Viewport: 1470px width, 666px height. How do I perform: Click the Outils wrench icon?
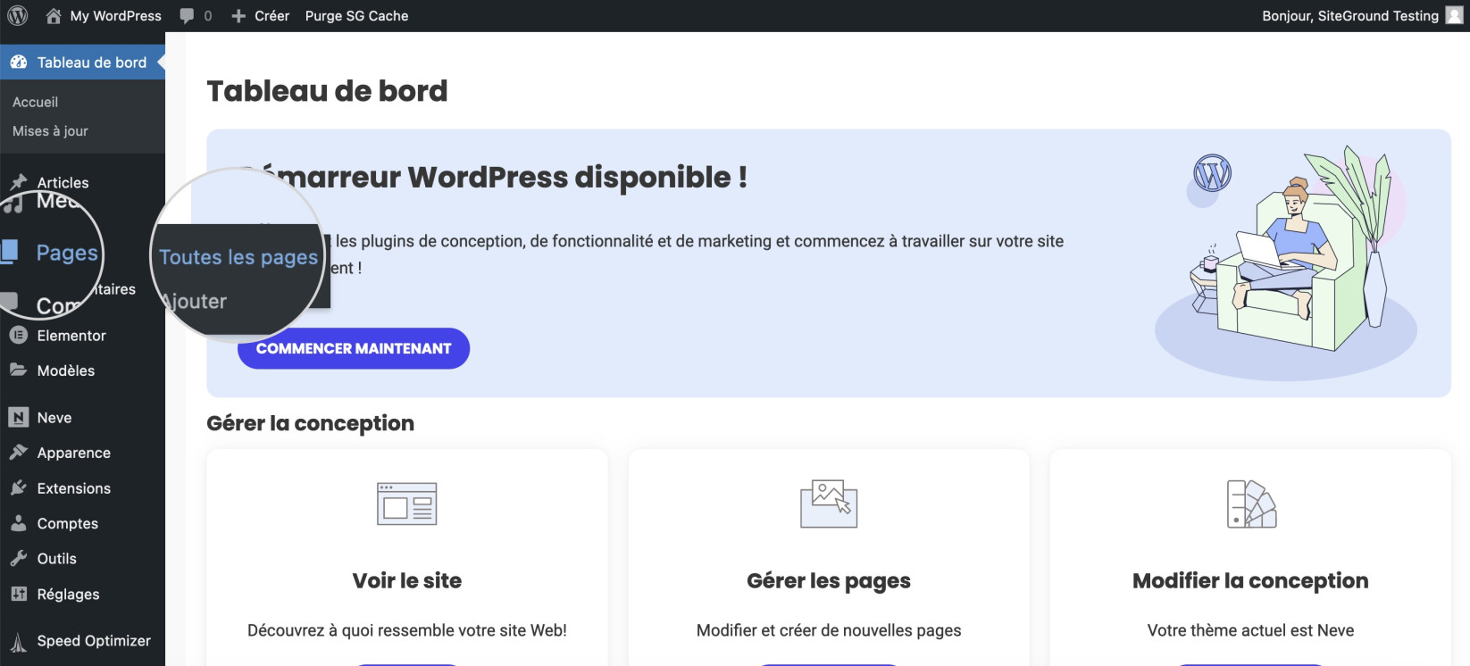click(19, 559)
